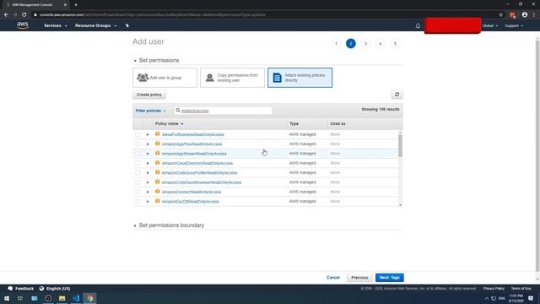Go to wizard step 1
Screen dimensions: 540x304
click(336, 44)
